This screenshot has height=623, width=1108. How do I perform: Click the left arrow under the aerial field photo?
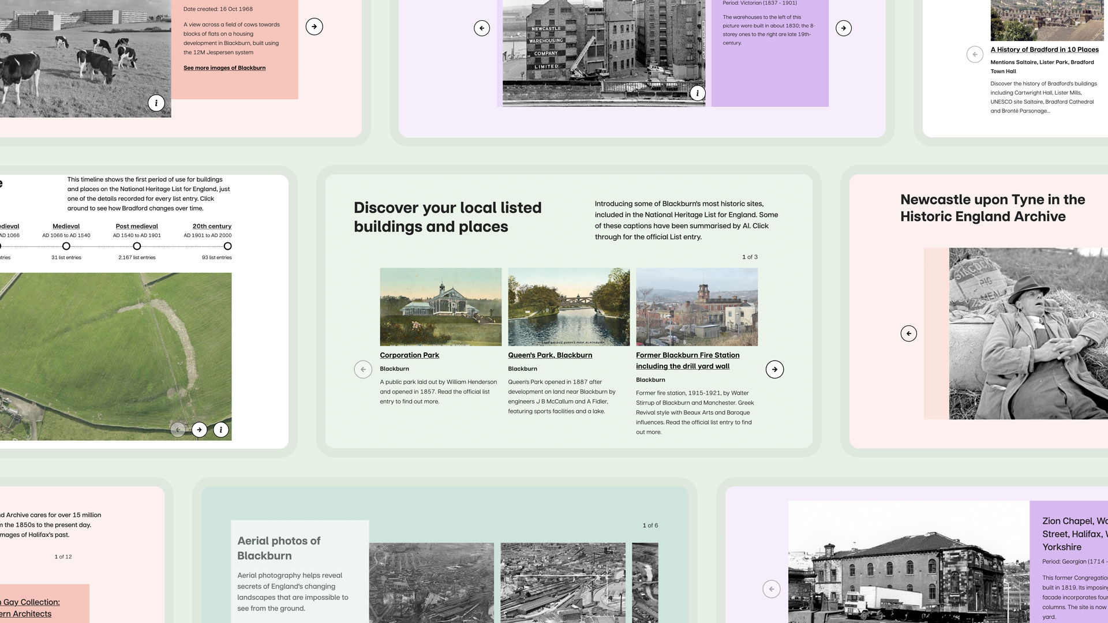coord(178,429)
